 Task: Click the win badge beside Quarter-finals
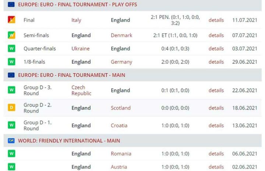click(11, 49)
